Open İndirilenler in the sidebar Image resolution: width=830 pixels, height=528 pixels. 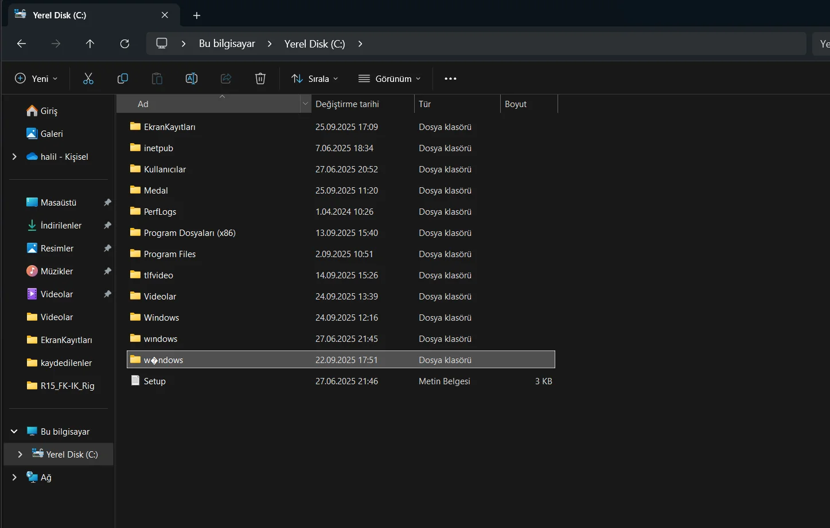[61, 225]
